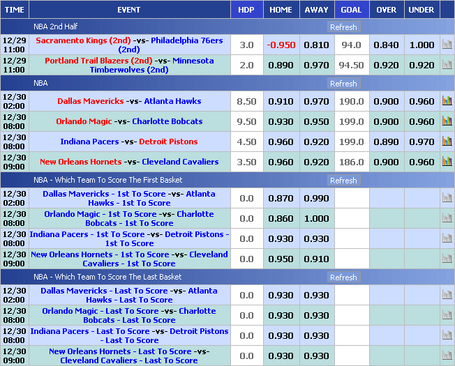View chart icon for Indiana Pacers vs Detroit Pistons
Screen dimensions: 455x366
pyautogui.click(x=447, y=142)
